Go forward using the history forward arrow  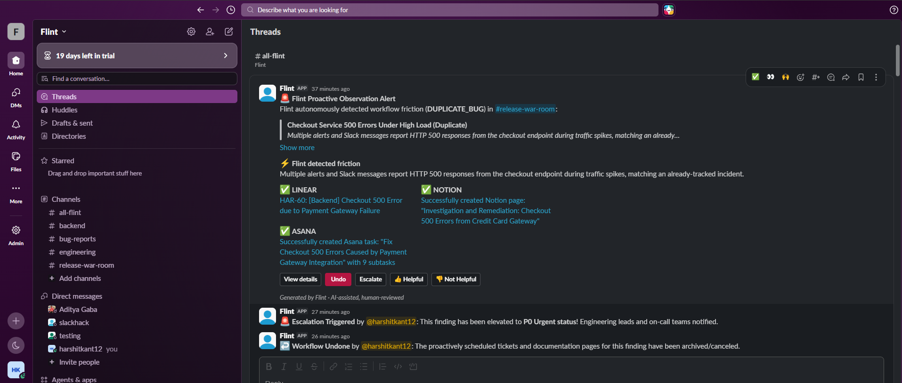coord(216,10)
